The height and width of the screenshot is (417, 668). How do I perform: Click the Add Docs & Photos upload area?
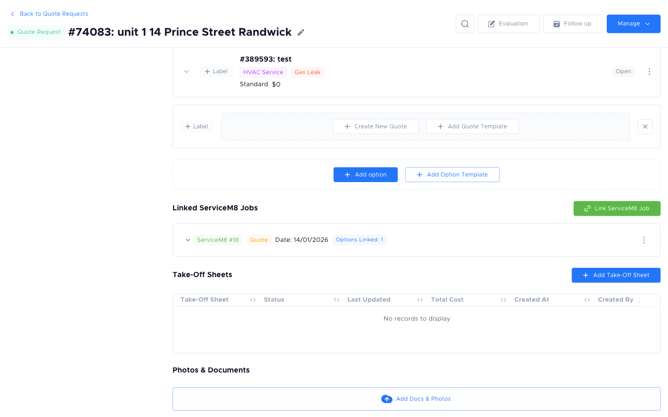417,399
